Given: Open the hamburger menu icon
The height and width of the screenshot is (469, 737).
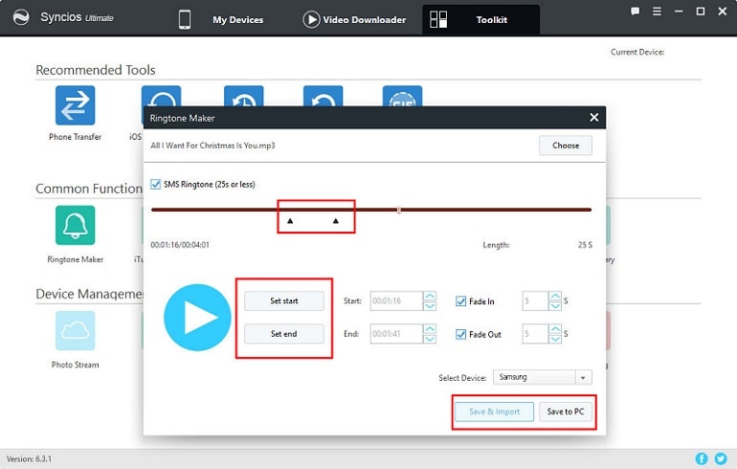Looking at the screenshot, I should pos(657,11).
